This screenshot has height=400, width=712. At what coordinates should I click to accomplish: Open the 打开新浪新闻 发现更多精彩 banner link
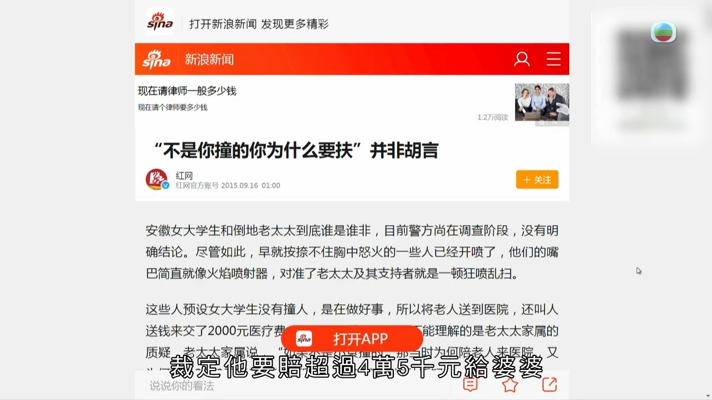pyautogui.click(x=259, y=24)
